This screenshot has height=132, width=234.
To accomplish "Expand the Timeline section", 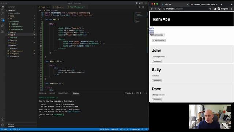I will point(21,126).
